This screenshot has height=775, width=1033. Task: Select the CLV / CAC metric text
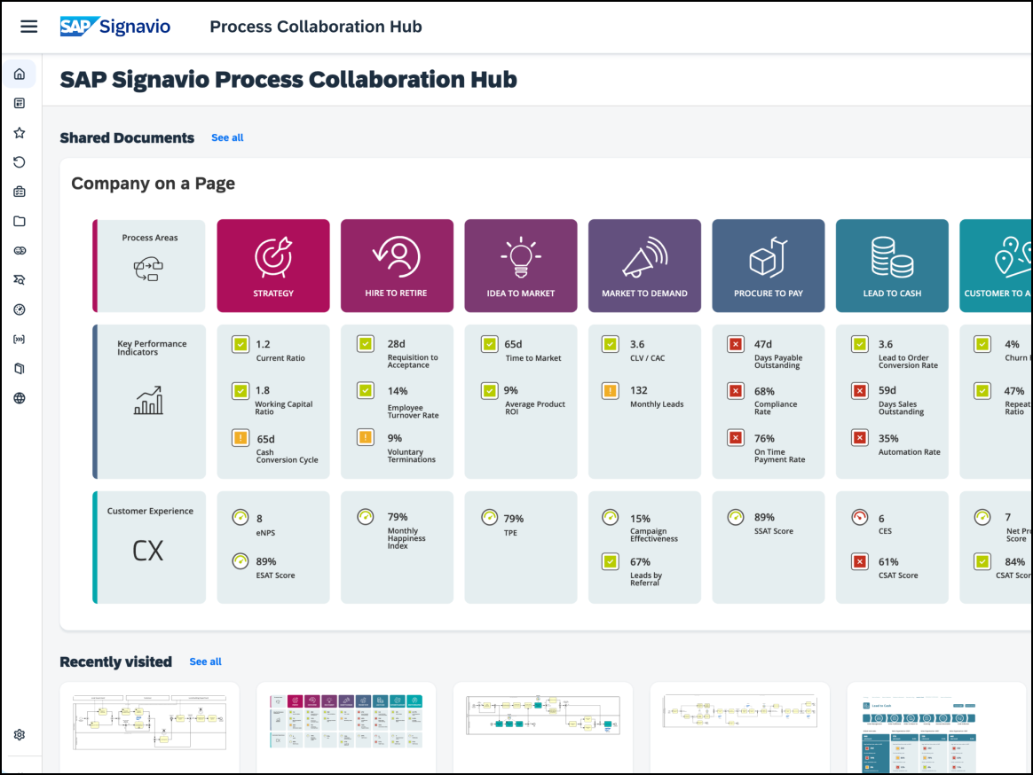point(648,358)
